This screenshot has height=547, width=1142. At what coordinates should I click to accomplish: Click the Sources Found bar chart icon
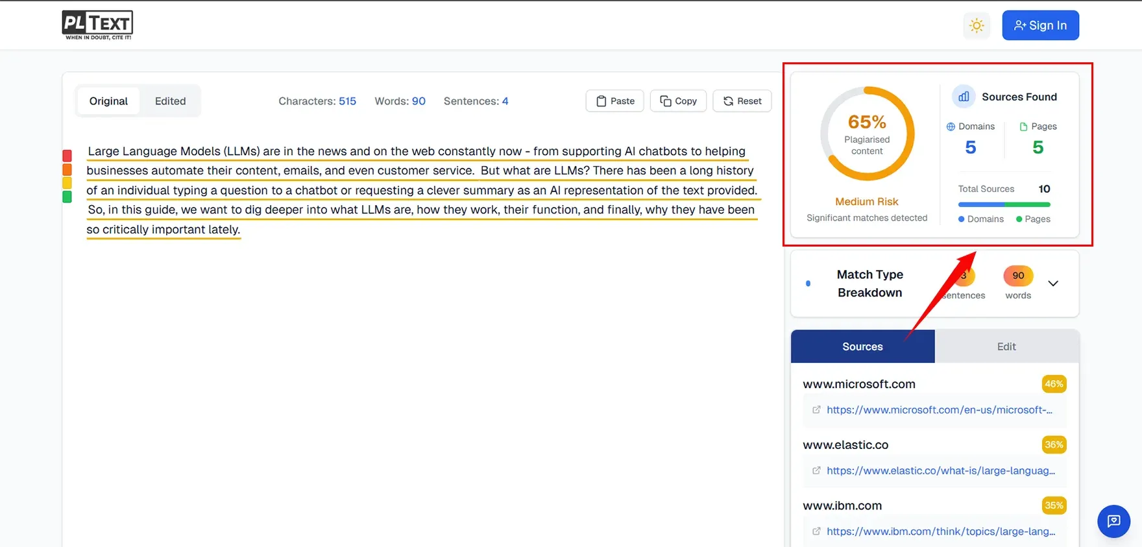click(x=964, y=97)
